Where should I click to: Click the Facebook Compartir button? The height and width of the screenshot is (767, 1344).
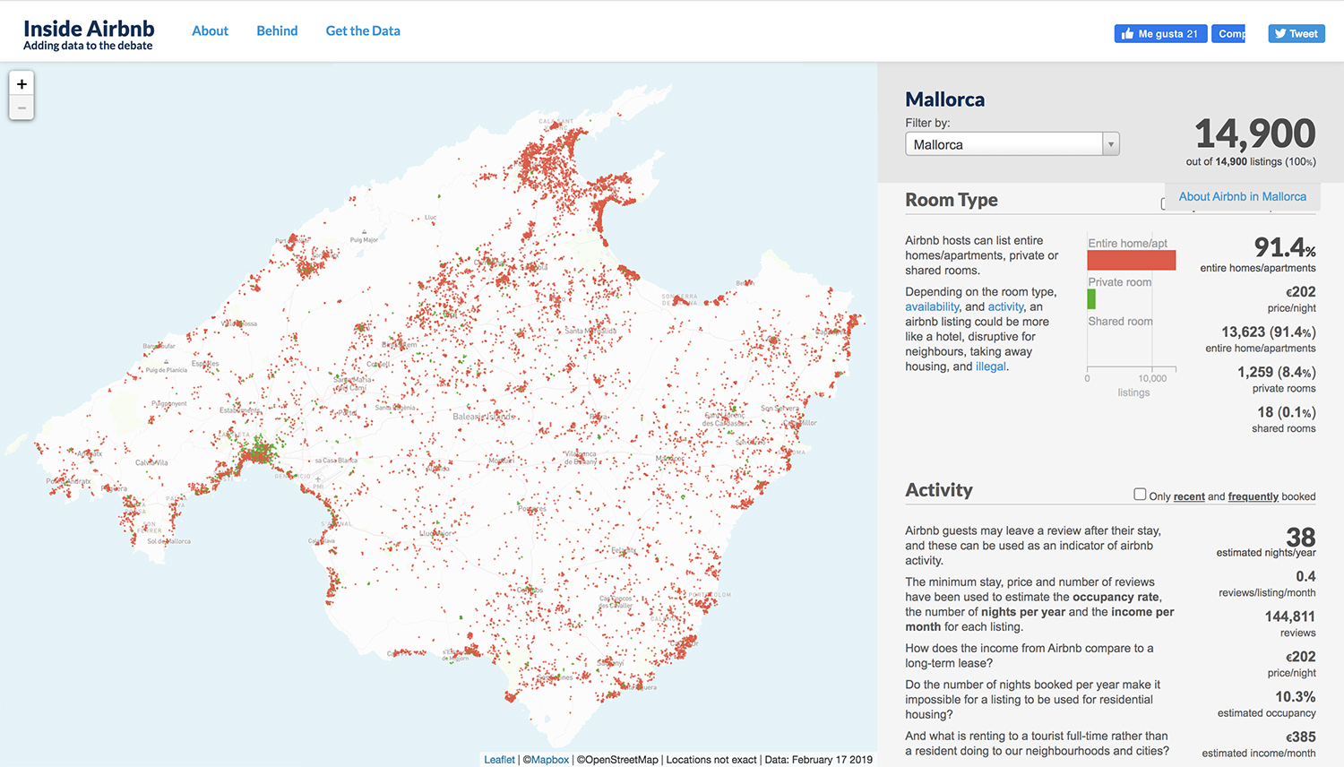[1228, 34]
